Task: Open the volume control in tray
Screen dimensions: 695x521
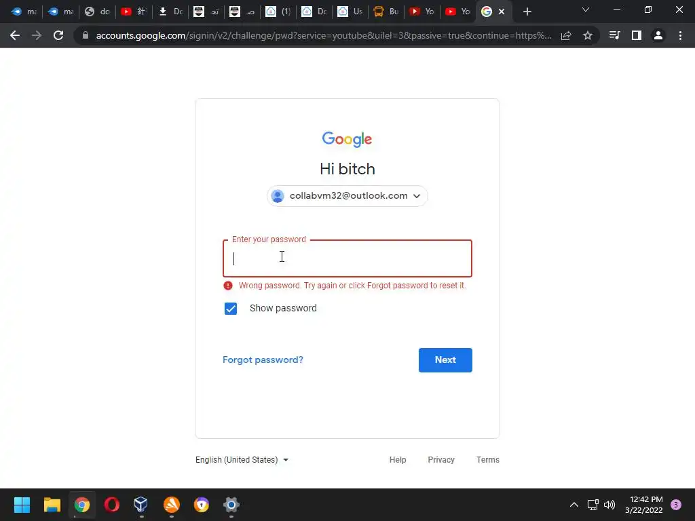Action: (x=610, y=505)
